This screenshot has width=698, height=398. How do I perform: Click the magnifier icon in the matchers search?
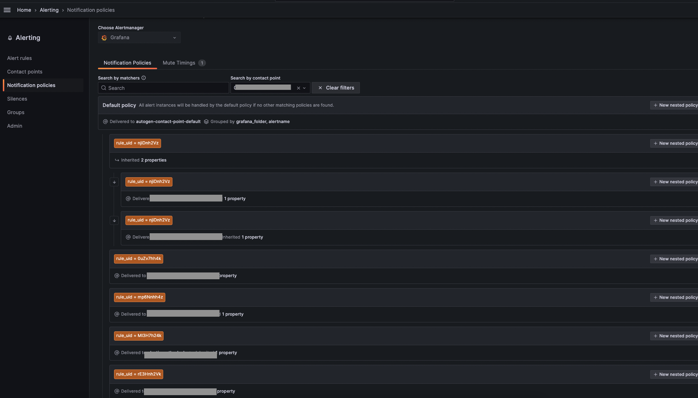coord(104,88)
